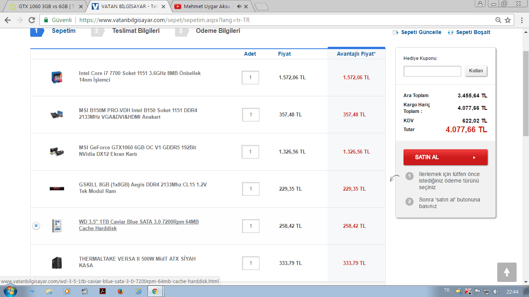The width and height of the screenshot is (529, 297).
Task: Launch Internet Explorer from the taskbar
Action: 138,291
